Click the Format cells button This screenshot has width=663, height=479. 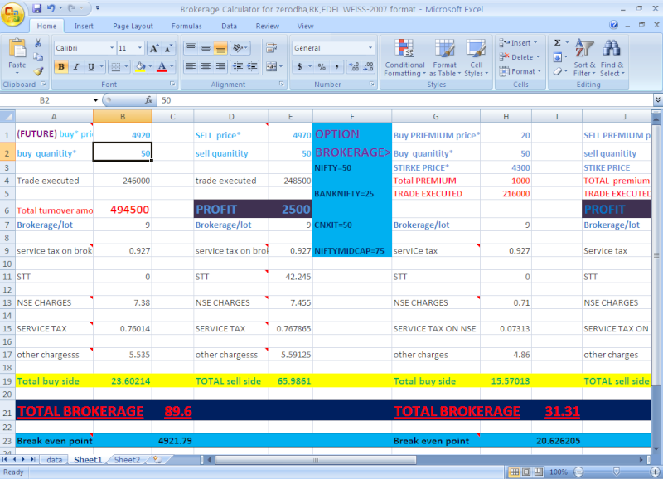[520, 71]
